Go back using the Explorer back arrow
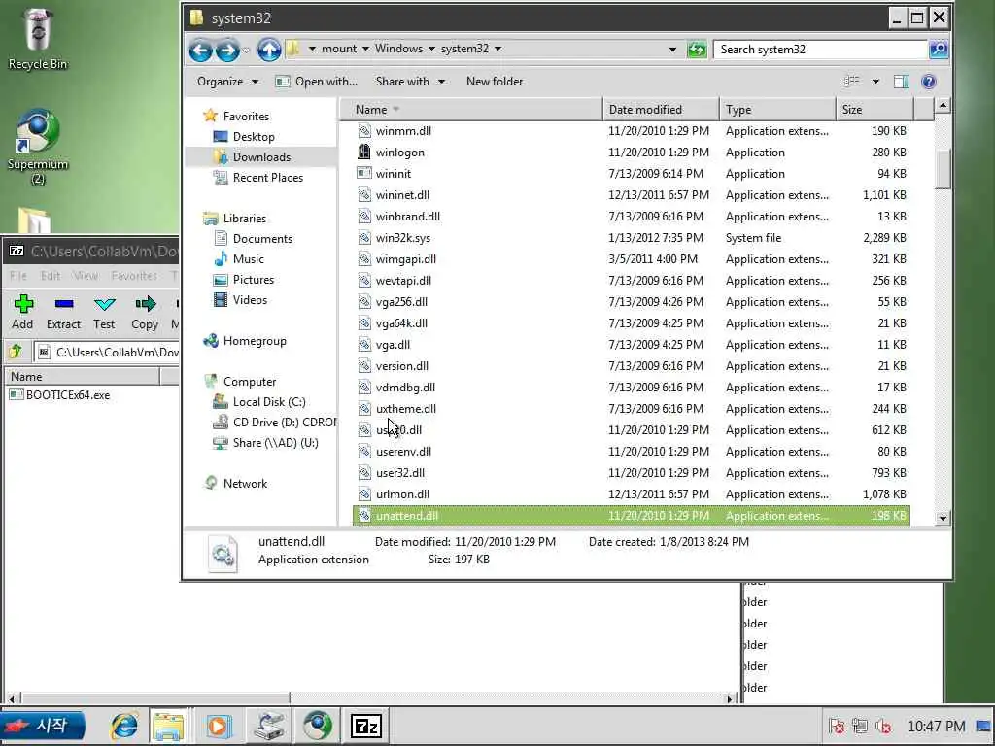The width and height of the screenshot is (995, 746). click(200, 50)
